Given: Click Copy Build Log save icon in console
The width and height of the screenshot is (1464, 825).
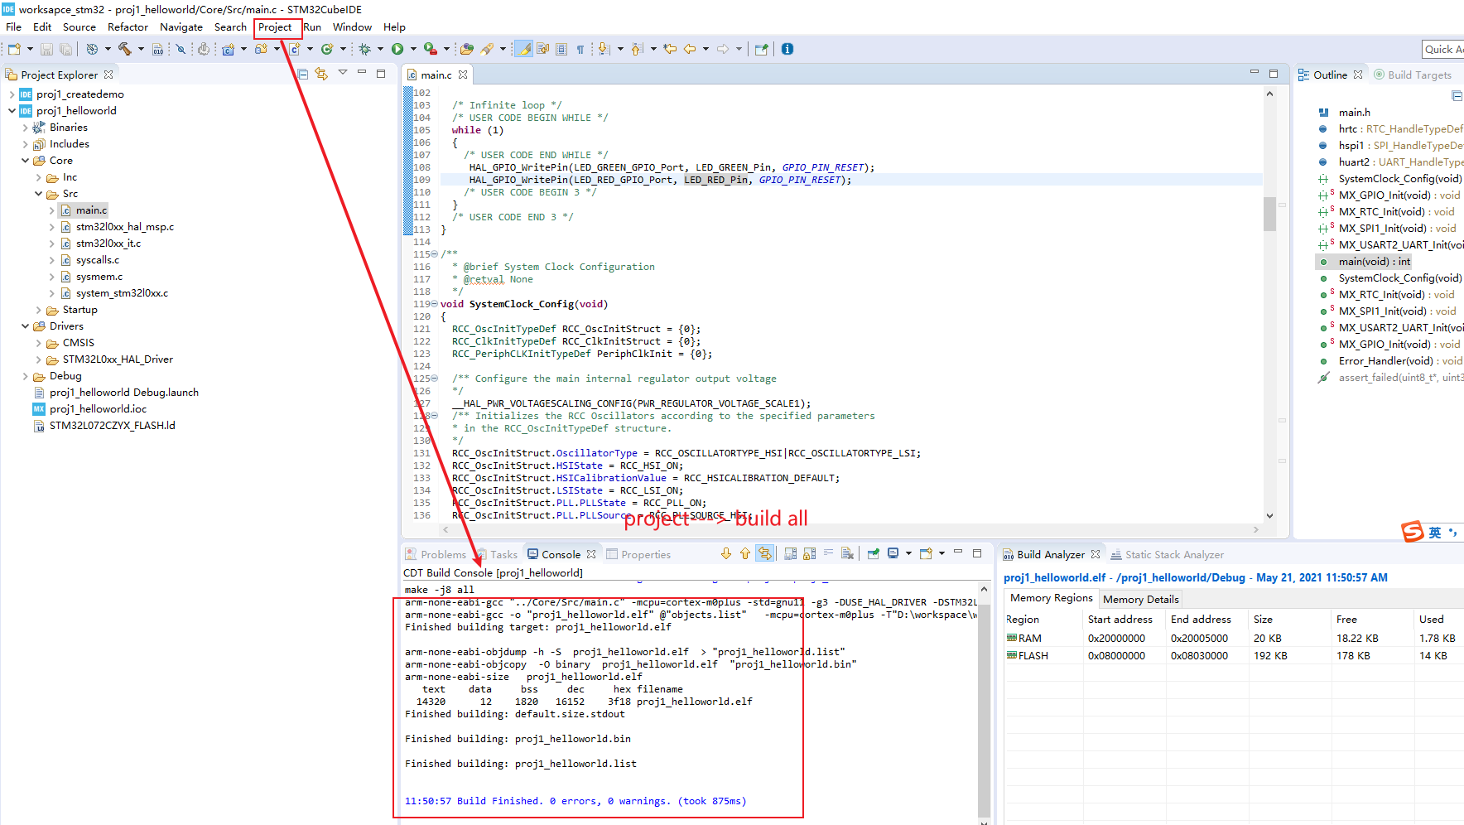Looking at the screenshot, I should [x=791, y=553].
